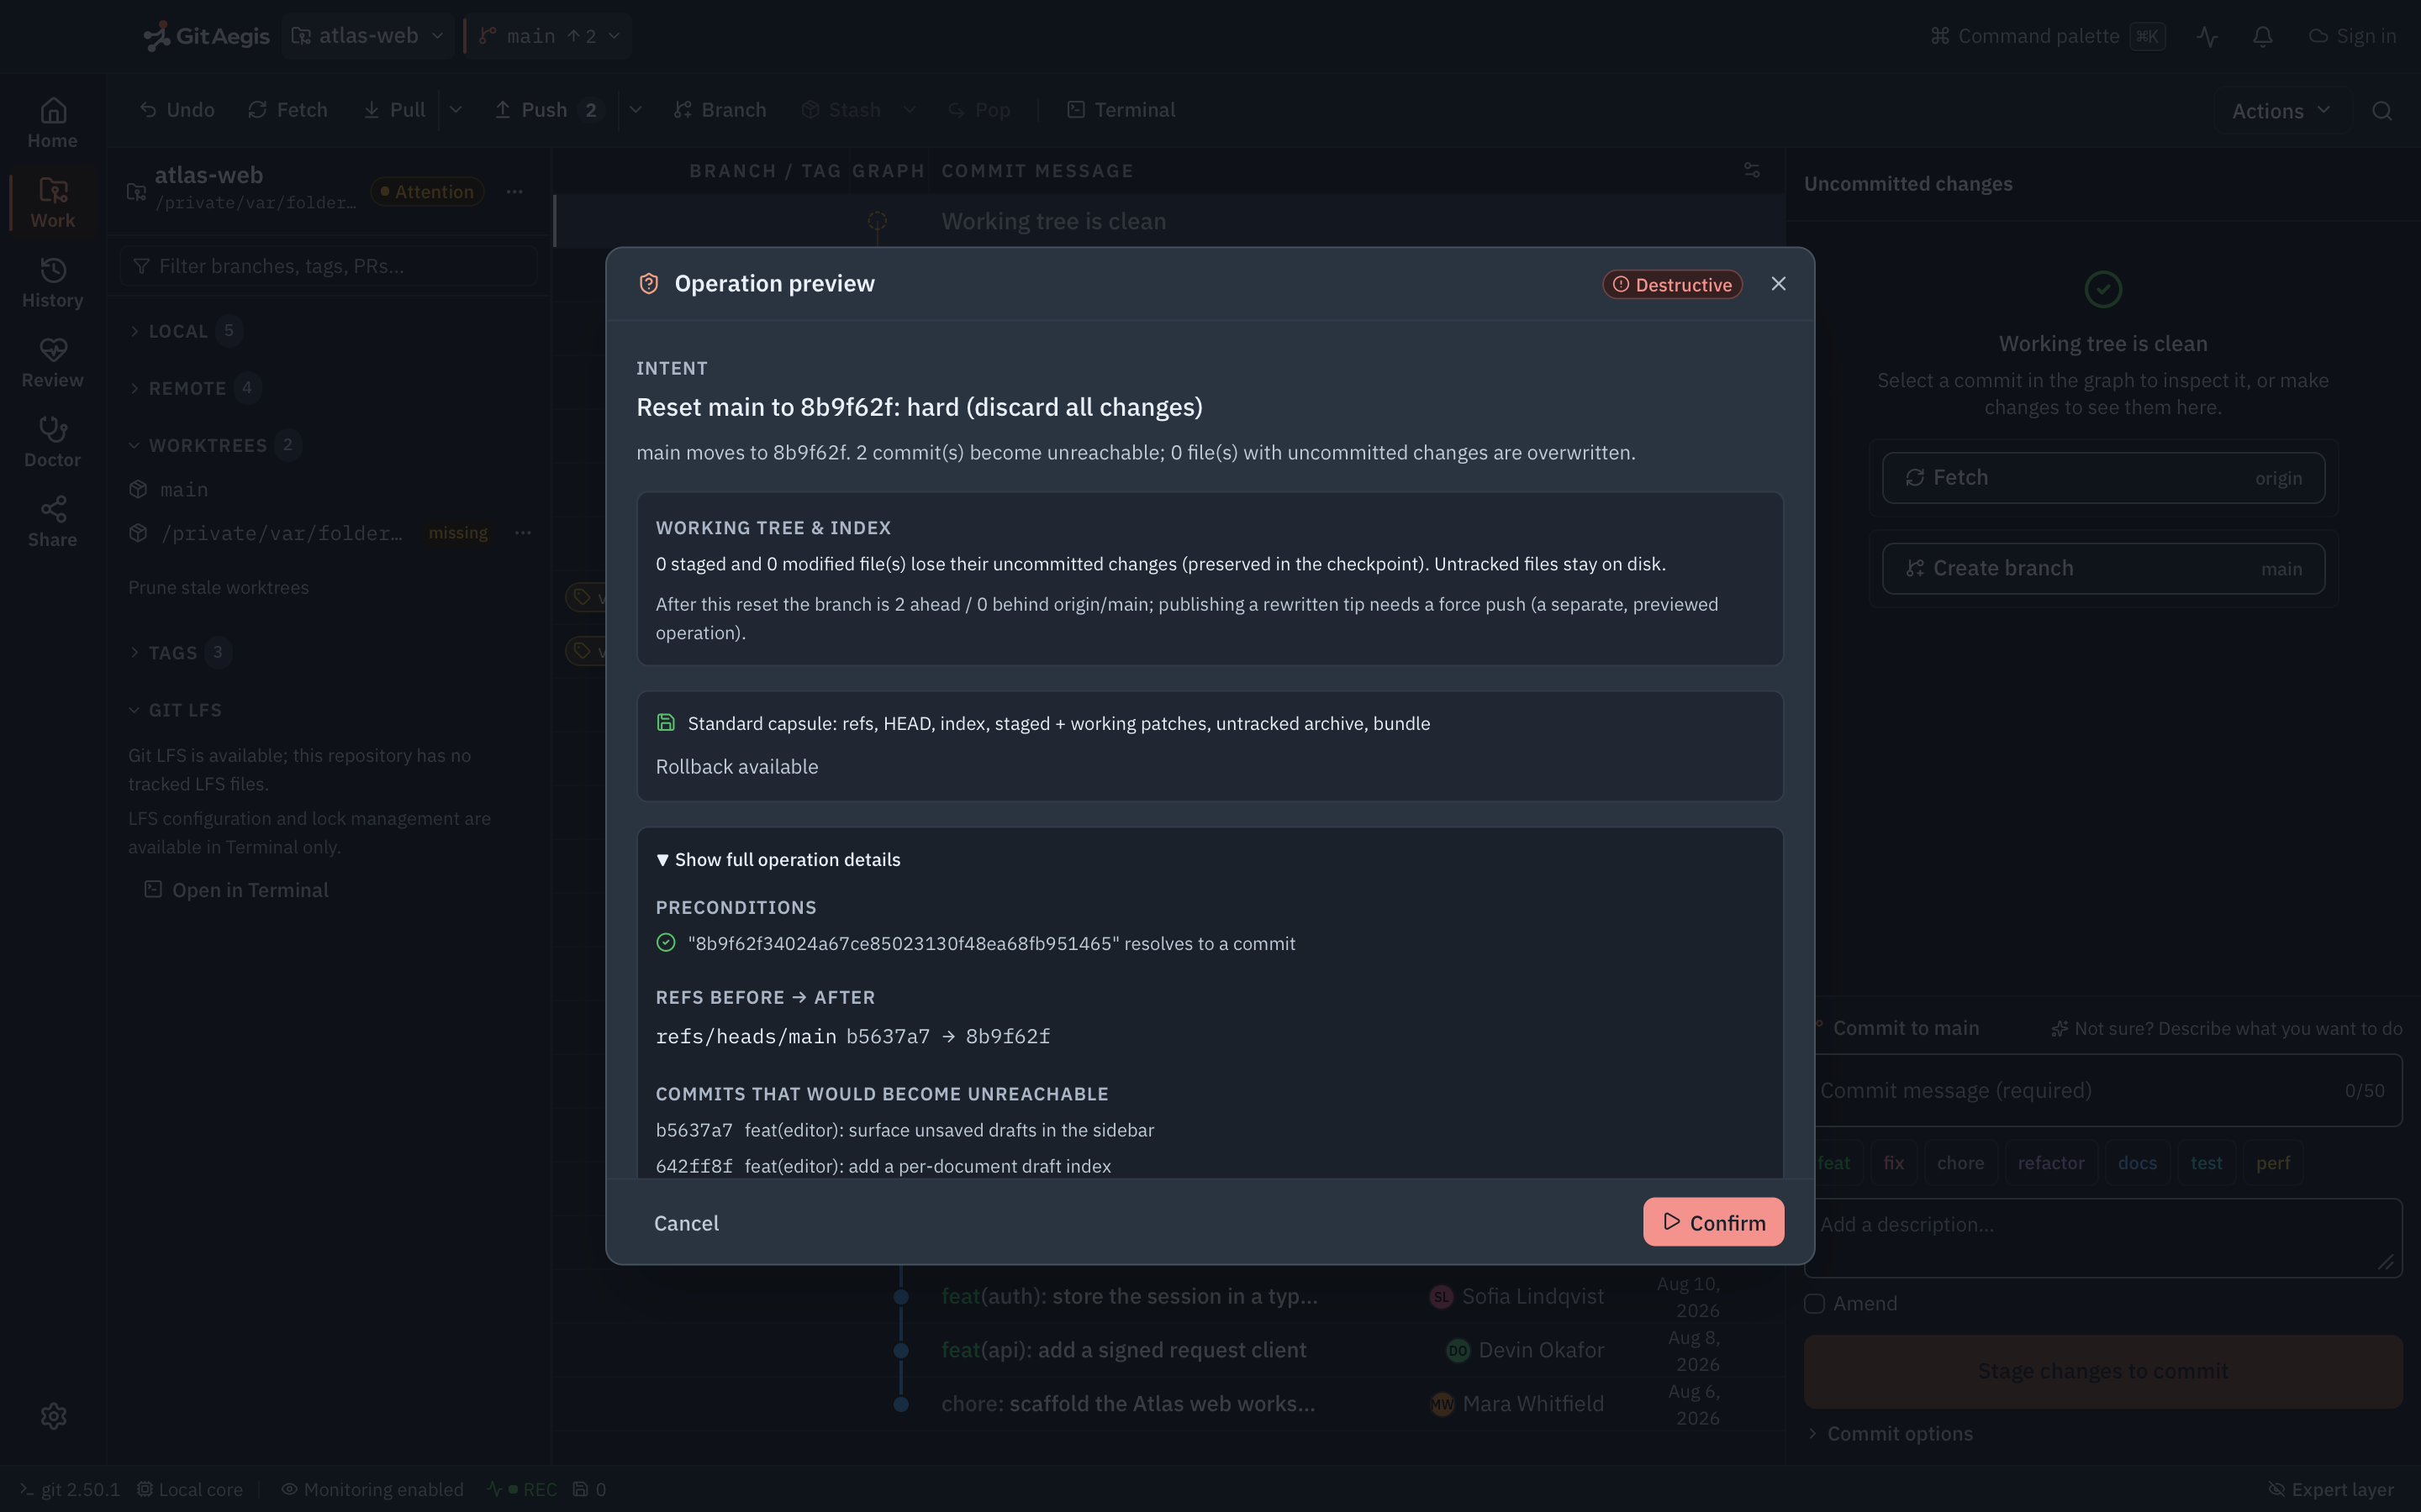
Task: Open missing worktree more options ellipsis
Action: point(522,533)
